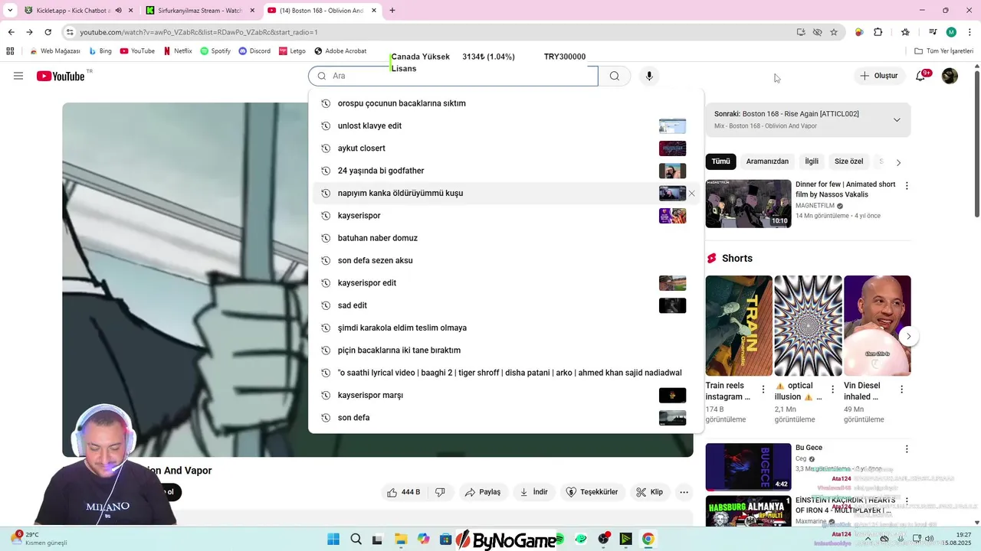Select suggestion 'sad edit'

(506, 305)
